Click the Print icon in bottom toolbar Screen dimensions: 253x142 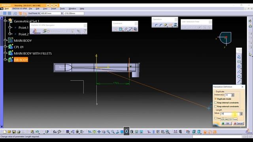[19, 132]
